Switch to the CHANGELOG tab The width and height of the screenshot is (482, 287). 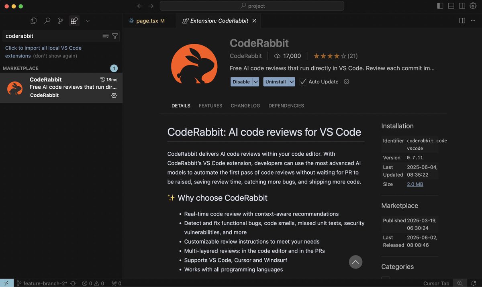pos(245,106)
